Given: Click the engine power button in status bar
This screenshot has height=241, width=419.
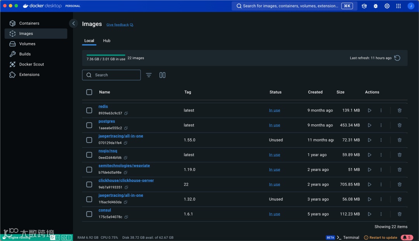Looking at the screenshot, I should (x=64, y=237).
